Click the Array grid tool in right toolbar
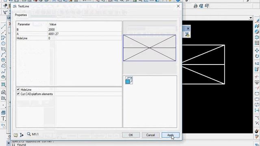The width and height of the screenshot is (260, 146). click(x=257, y=43)
